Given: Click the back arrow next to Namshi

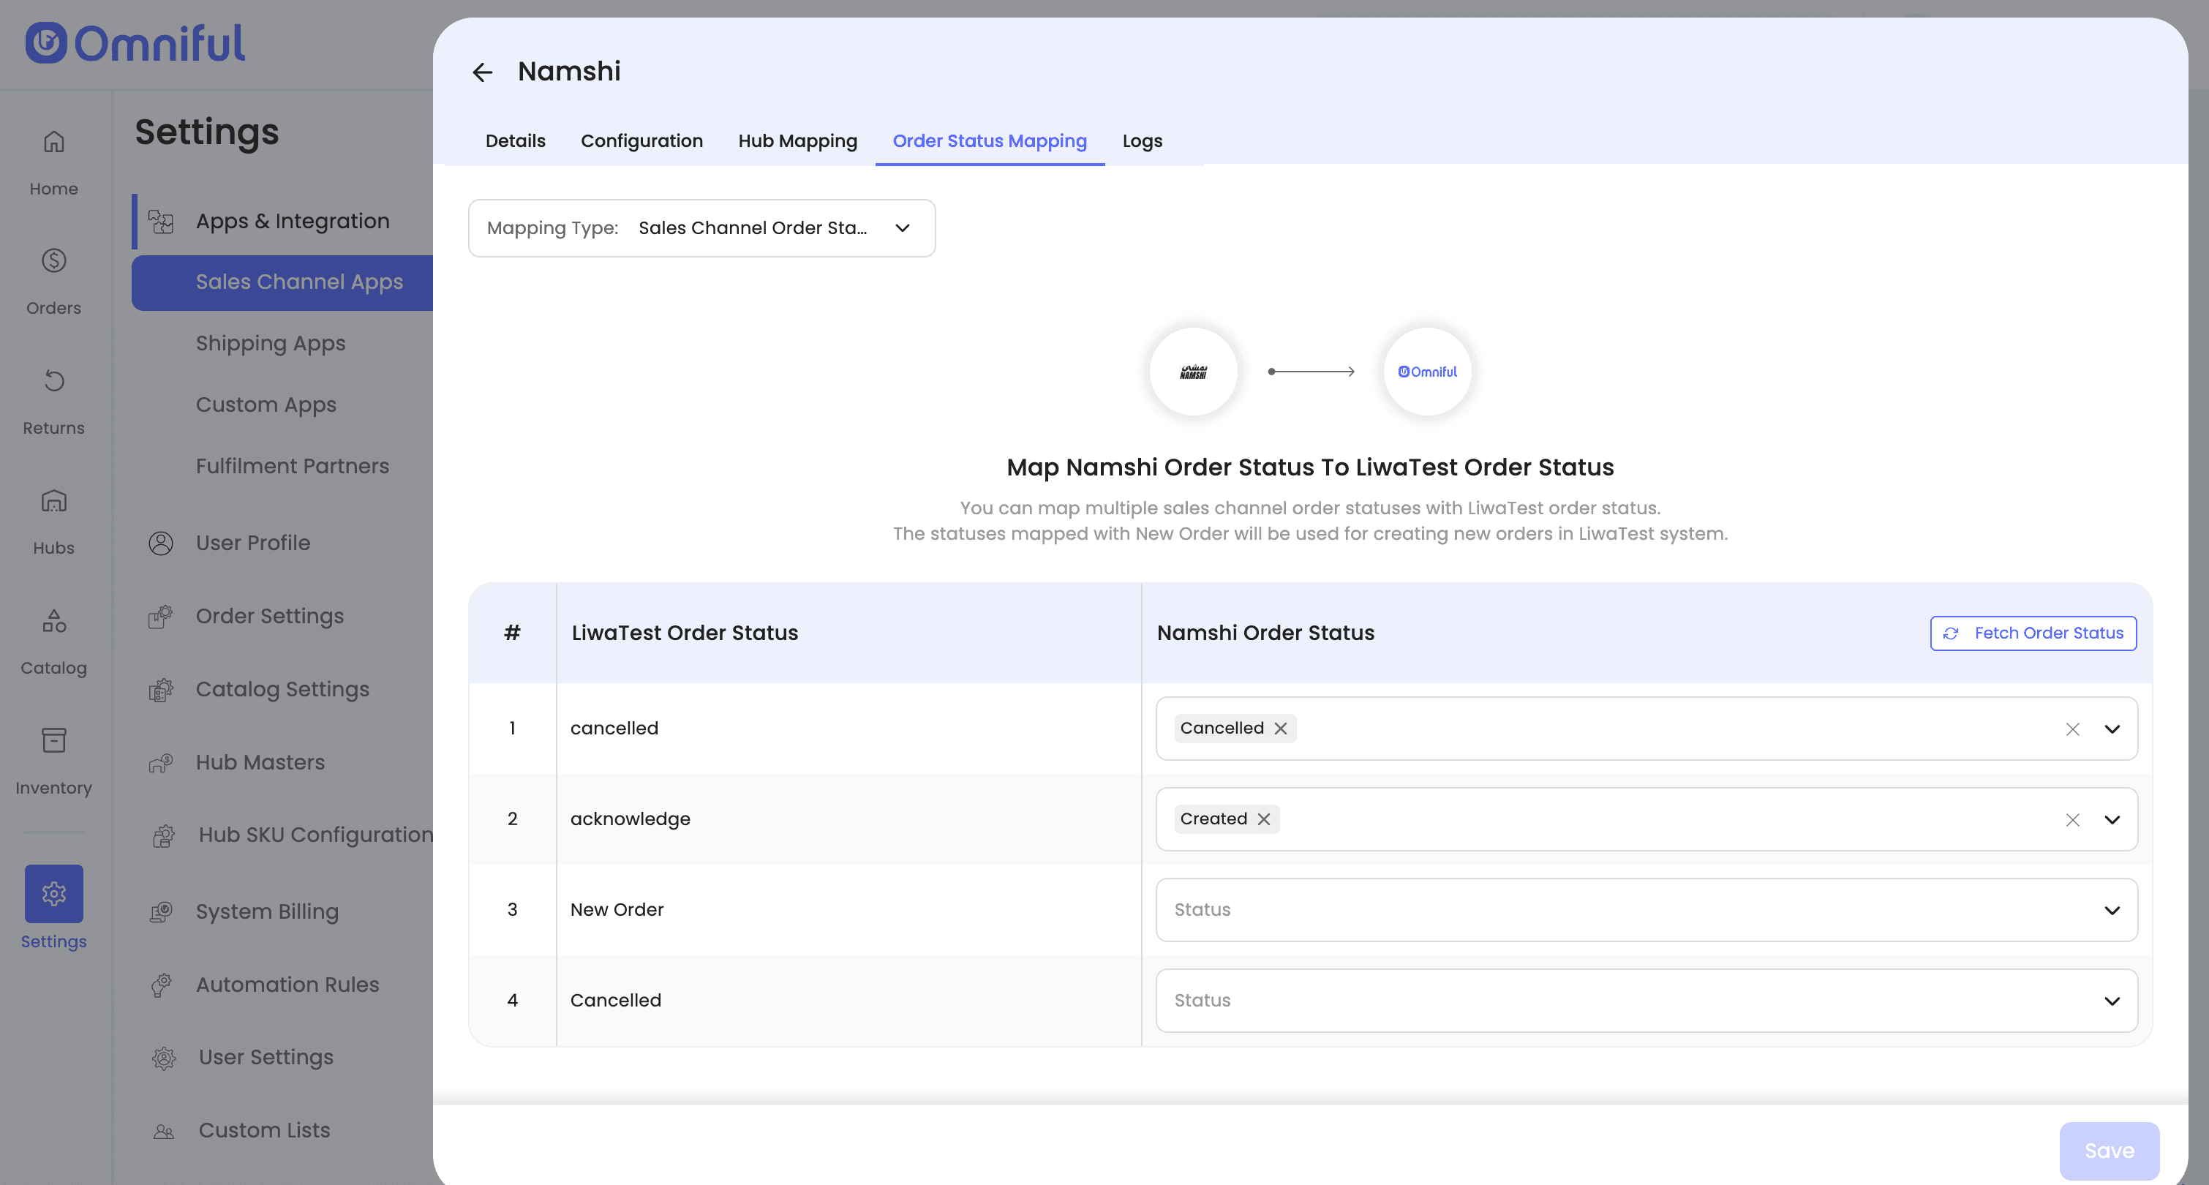Looking at the screenshot, I should [x=483, y=72].
